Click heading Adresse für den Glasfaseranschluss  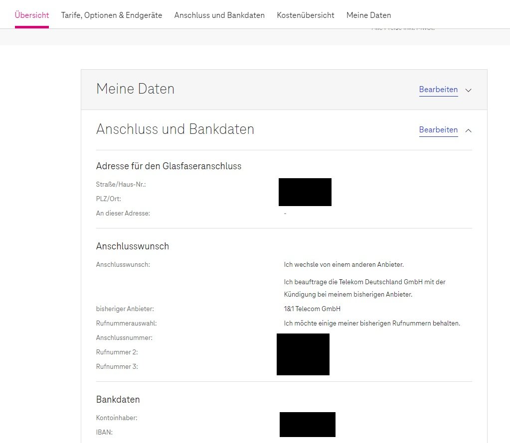[169, 166]
